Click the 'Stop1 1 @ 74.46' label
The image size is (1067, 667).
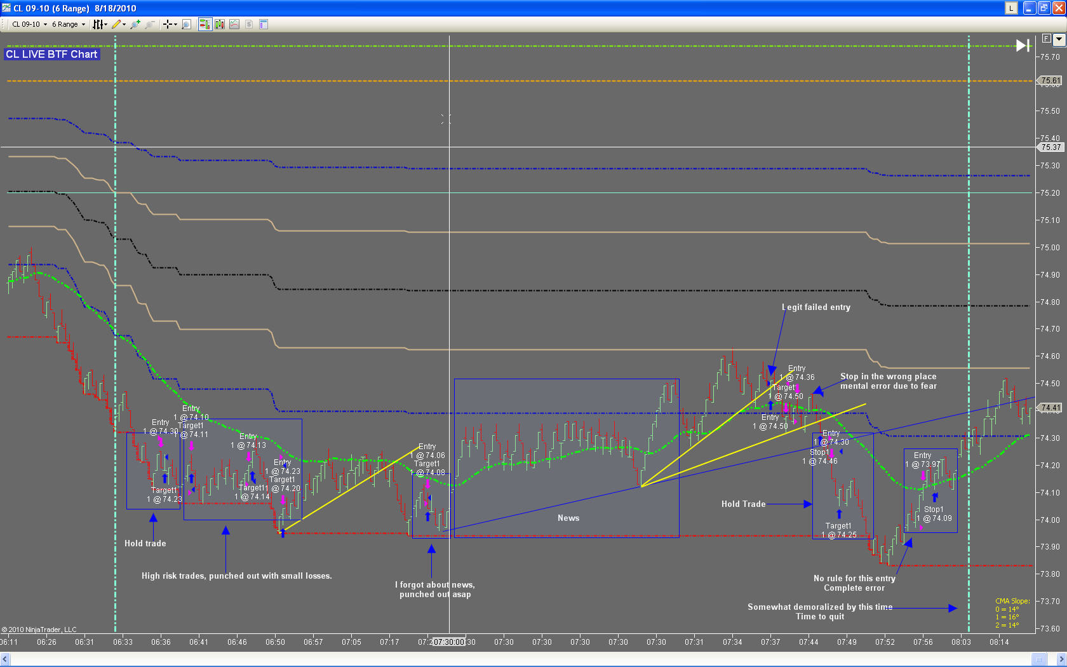pyautogui.click(x=820, y=457)
